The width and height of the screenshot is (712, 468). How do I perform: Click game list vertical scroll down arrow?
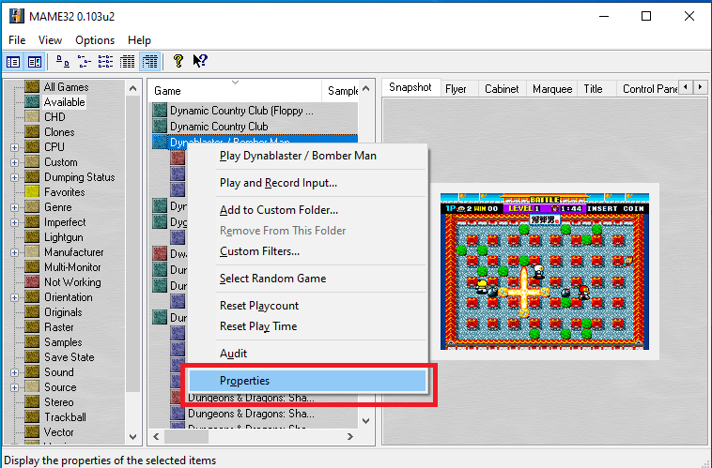click(x=366, y=421)
